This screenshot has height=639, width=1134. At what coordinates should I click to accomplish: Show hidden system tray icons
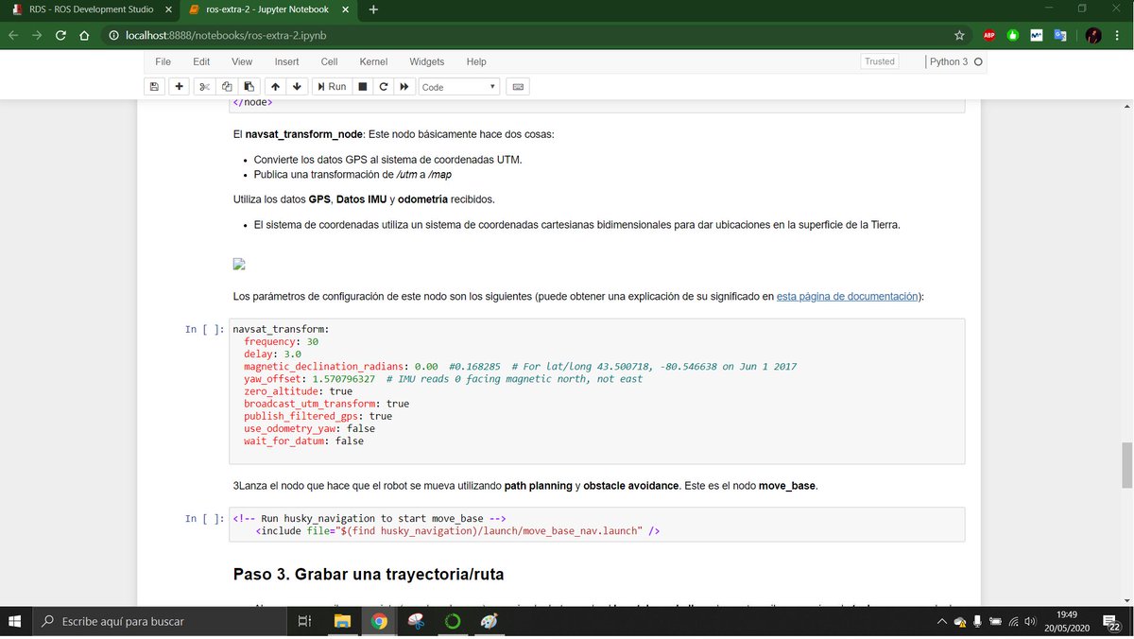(941, 621)
